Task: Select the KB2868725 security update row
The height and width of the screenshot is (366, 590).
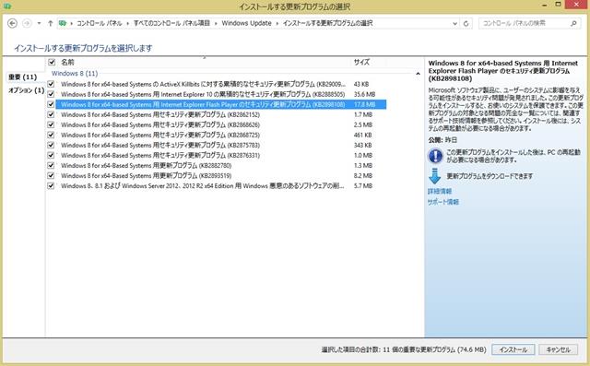Action: (221, 135)
